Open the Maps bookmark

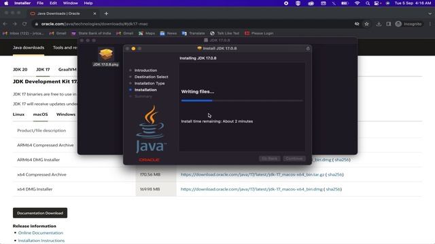pyautogui.click(x=147, y=33)
